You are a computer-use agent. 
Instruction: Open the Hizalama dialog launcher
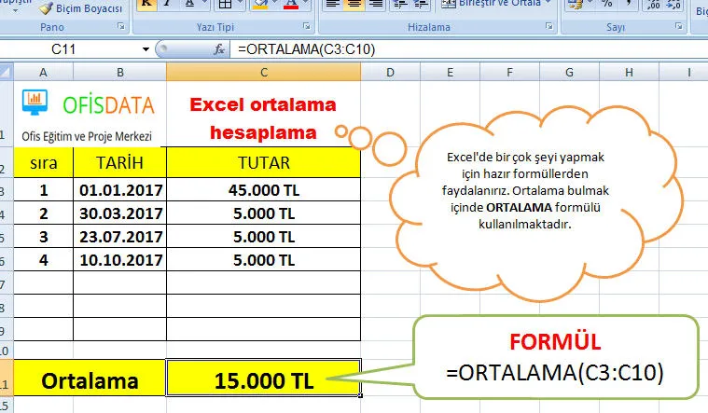point(550,27)
